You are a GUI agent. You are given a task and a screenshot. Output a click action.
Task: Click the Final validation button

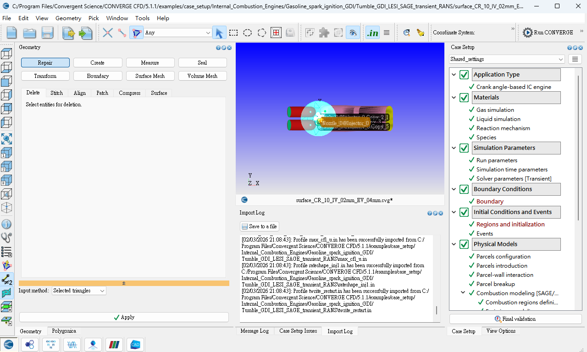point(515,319)
